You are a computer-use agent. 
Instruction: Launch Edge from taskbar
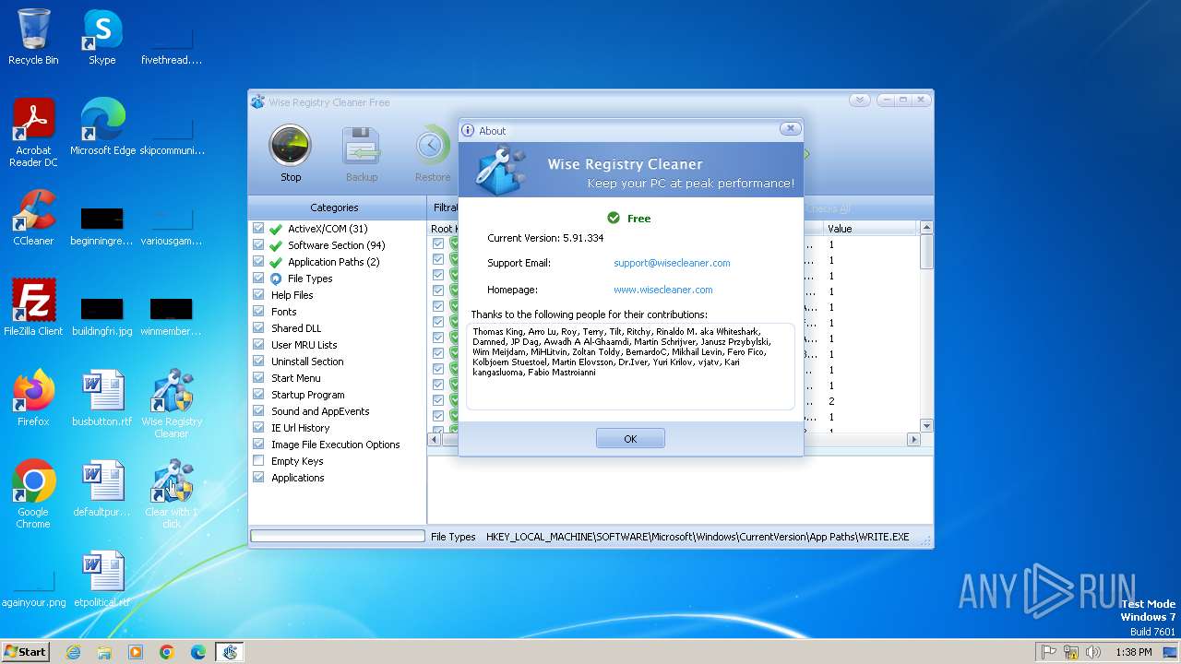198,652
